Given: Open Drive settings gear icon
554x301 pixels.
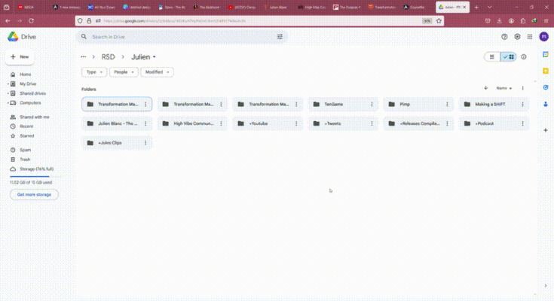Looking at the screenshot, I should [x=517, y=36].
